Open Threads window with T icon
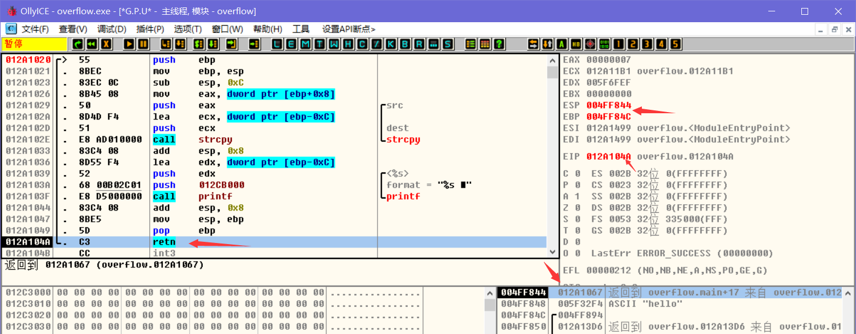 pos(320,44)
